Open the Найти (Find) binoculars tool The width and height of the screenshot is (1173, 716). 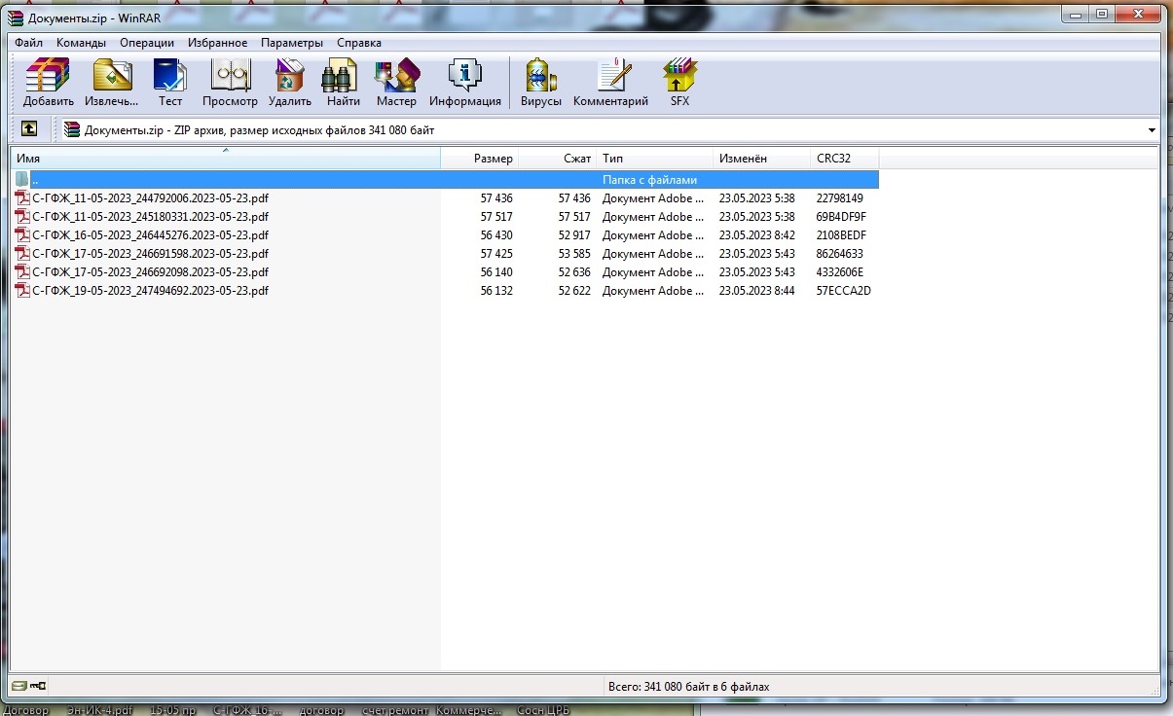coord(343,82)
